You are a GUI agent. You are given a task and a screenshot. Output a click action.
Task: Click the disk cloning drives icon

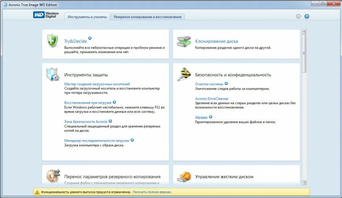point(184,41)
